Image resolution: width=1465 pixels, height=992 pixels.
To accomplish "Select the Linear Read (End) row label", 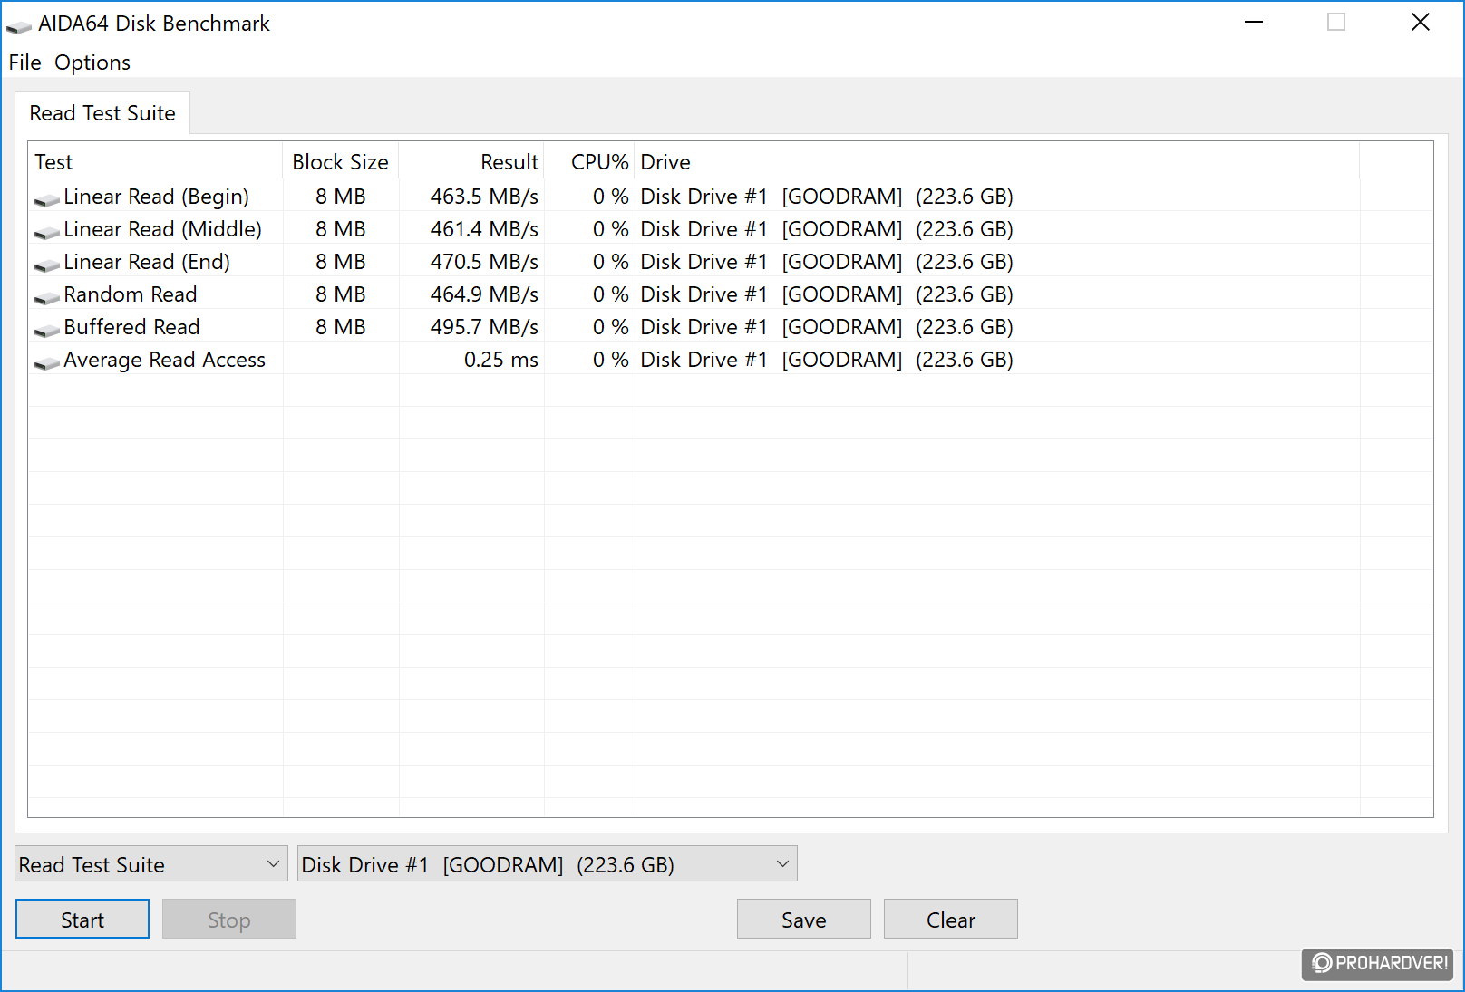I will coord(147,262).
